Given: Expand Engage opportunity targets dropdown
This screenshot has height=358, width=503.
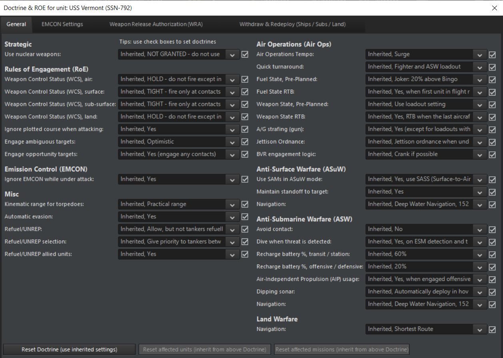Looking at the screenshot, I should (x=232, y=154).
